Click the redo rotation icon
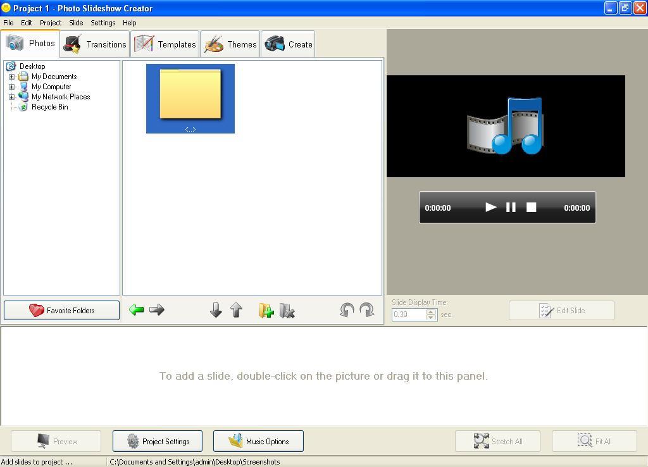The height and width of the screenshot is (467, 648). (366, 310)
